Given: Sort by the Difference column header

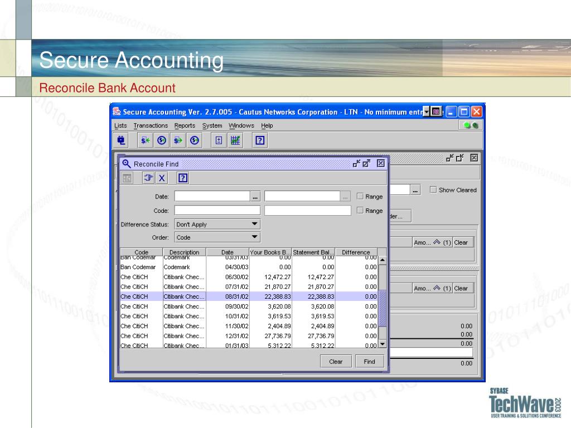Looking at the screenshot, I should 356,252.
